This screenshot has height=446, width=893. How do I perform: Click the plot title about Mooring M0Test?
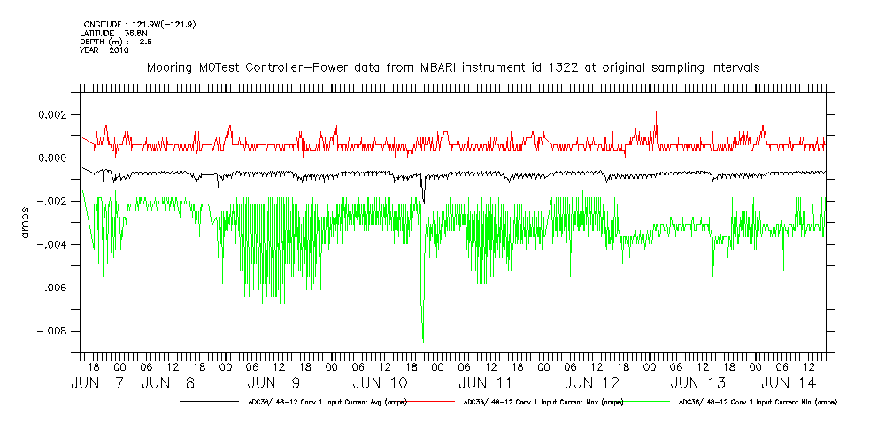[453, 68]
